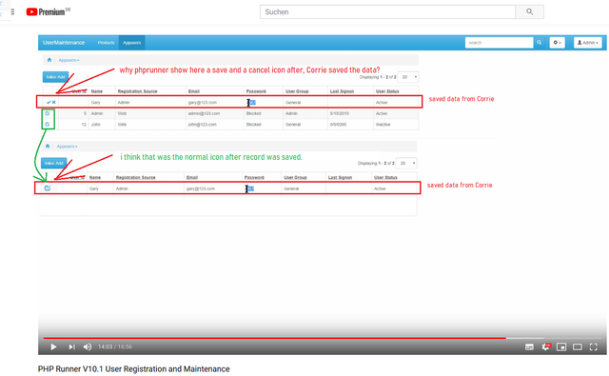The image size is (609, 376).
Task: Click the navbar search input box
Action: pos(499,43)
